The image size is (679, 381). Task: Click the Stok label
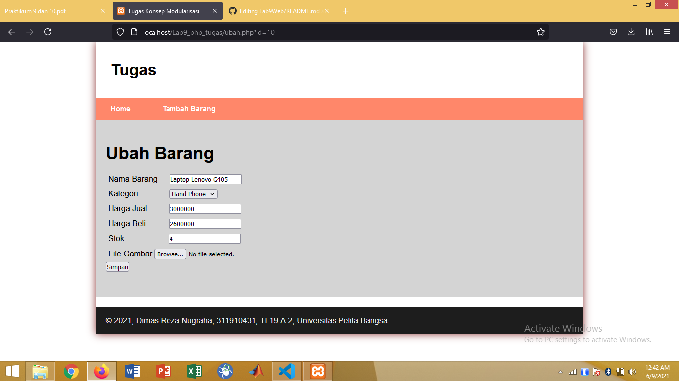[116, 239]
